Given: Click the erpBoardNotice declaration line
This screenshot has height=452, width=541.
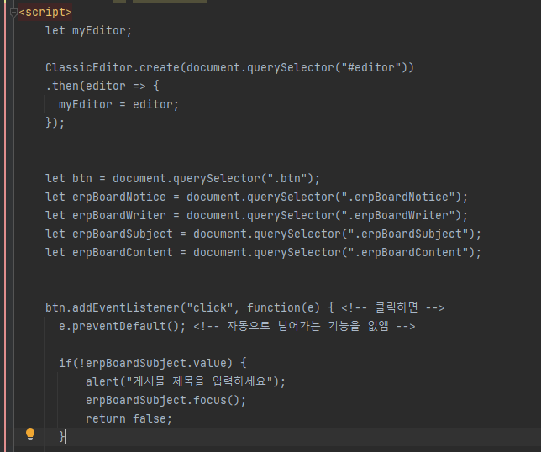Looking at the screenshot, I should (256, 197).
